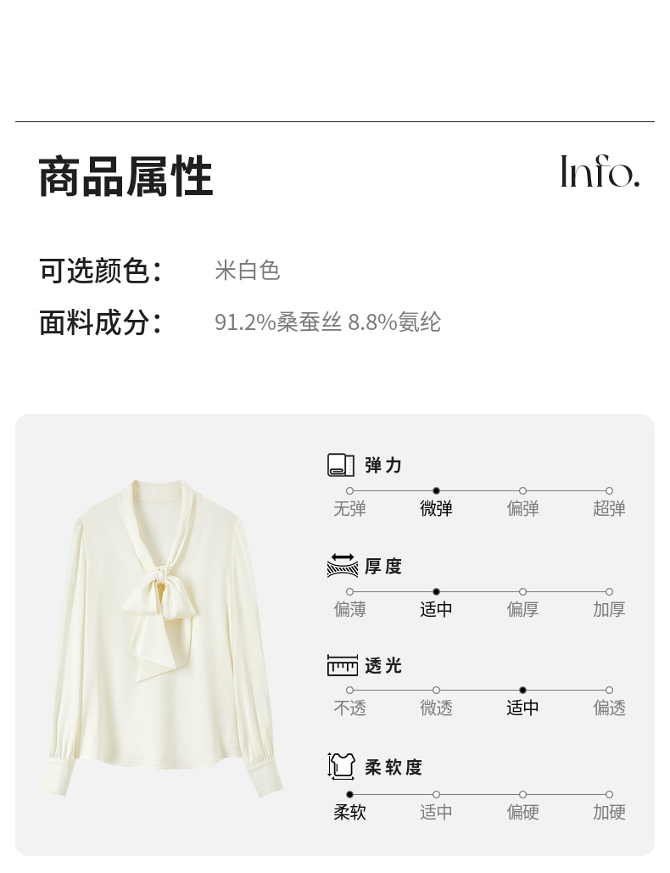Click the 柔软度 shirt icon

pos(341,766)
